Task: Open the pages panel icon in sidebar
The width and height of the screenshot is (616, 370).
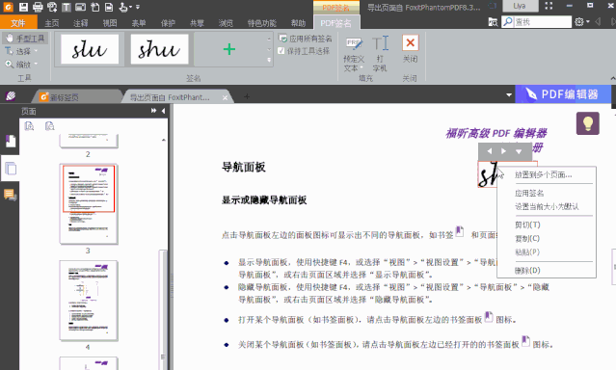Action: tap(11, 168)
